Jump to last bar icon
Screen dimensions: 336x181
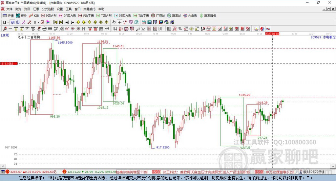pyautogui.click(x=61, y=22)
